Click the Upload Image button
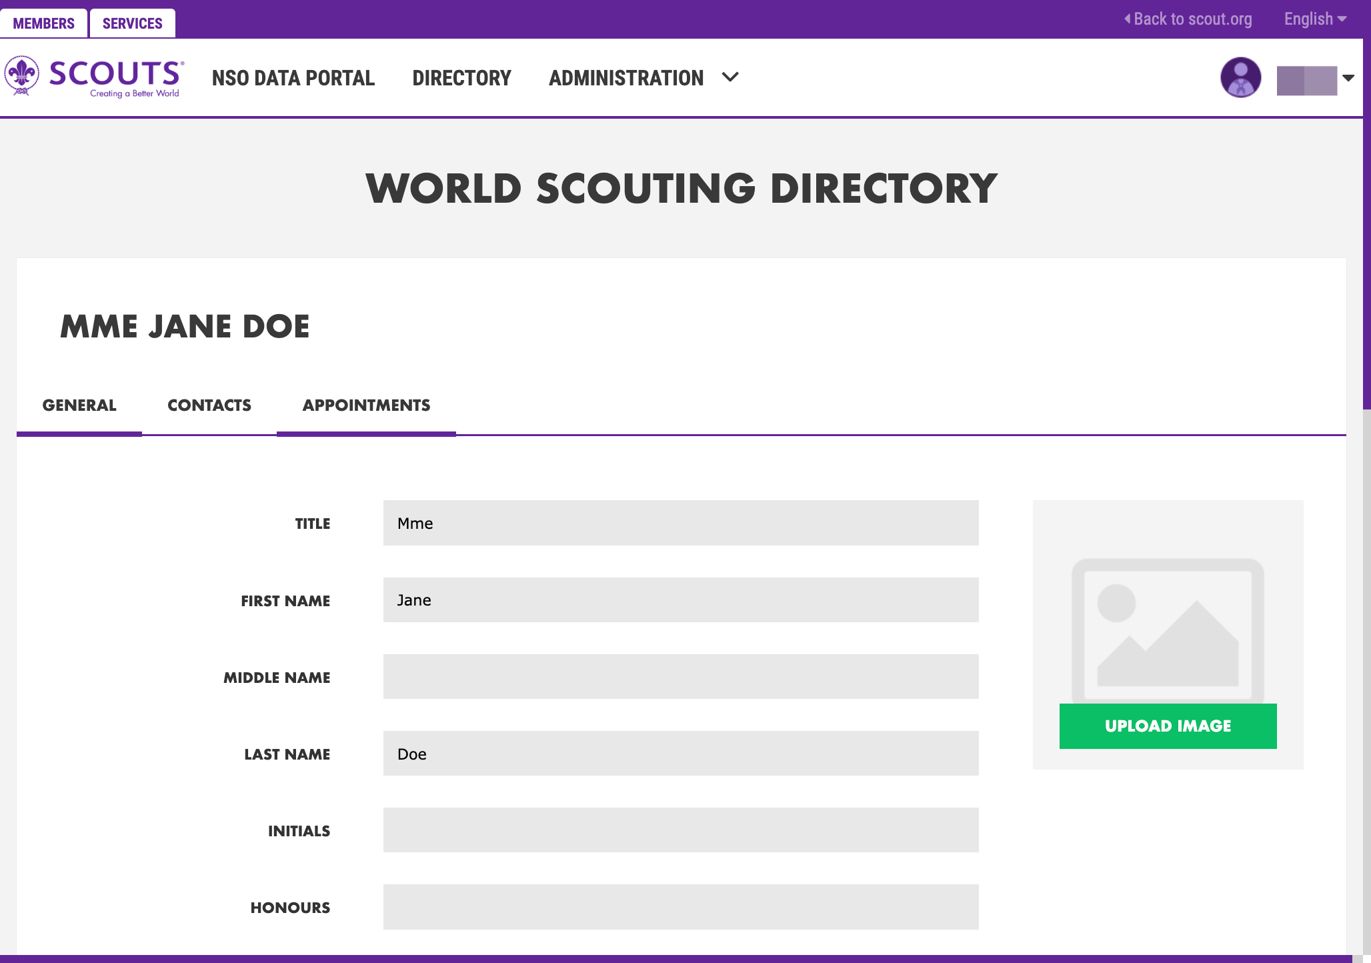Image resolution: width=1371 pixels, height=963 pixels. [x=1168, y=726]
